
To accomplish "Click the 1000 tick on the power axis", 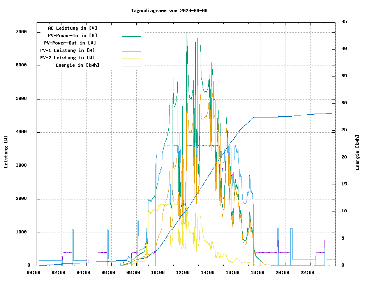I will point(21,232).
